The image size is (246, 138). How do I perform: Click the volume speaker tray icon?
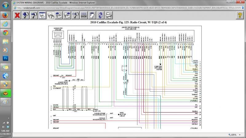[x=4, y=127]
